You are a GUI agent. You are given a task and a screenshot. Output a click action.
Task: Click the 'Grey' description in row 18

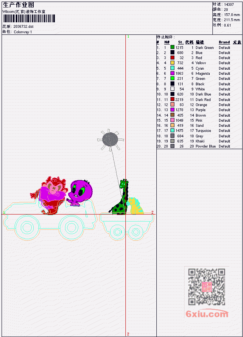point(199,136)
